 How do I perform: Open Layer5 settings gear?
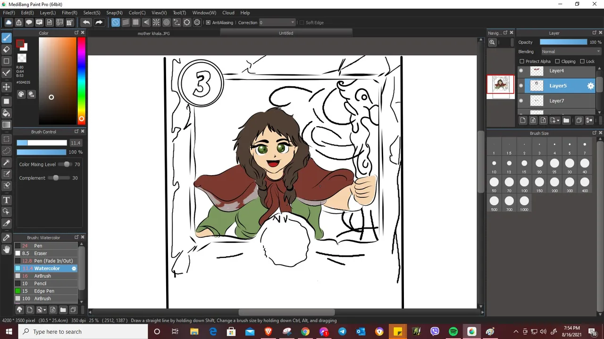(x=590, y=86)
